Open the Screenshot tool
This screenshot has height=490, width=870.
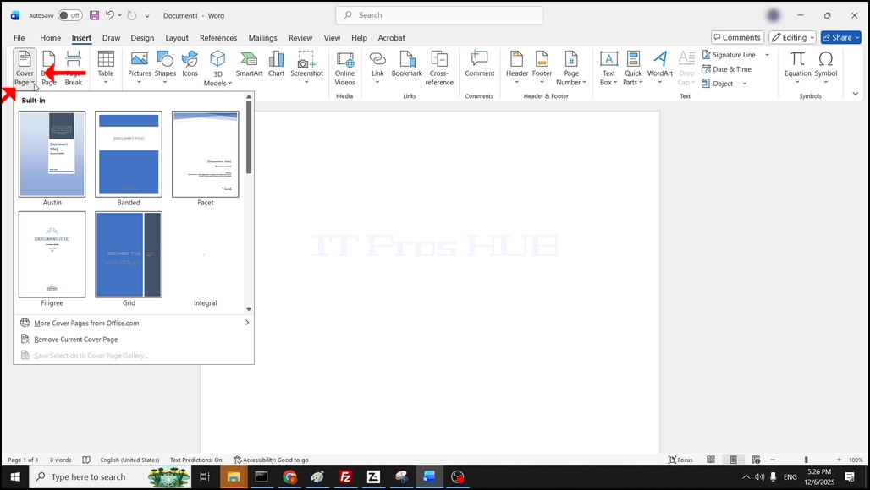[x=306, y=68]
